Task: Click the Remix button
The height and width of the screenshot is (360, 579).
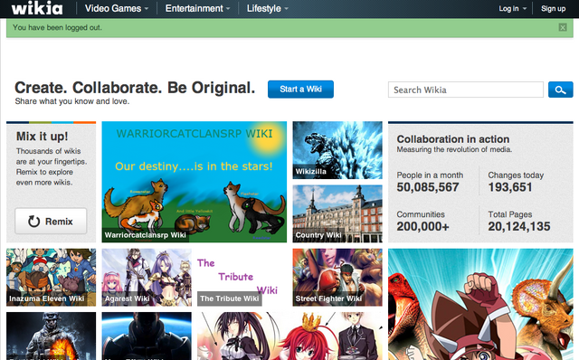Action: tap(51, 222)
